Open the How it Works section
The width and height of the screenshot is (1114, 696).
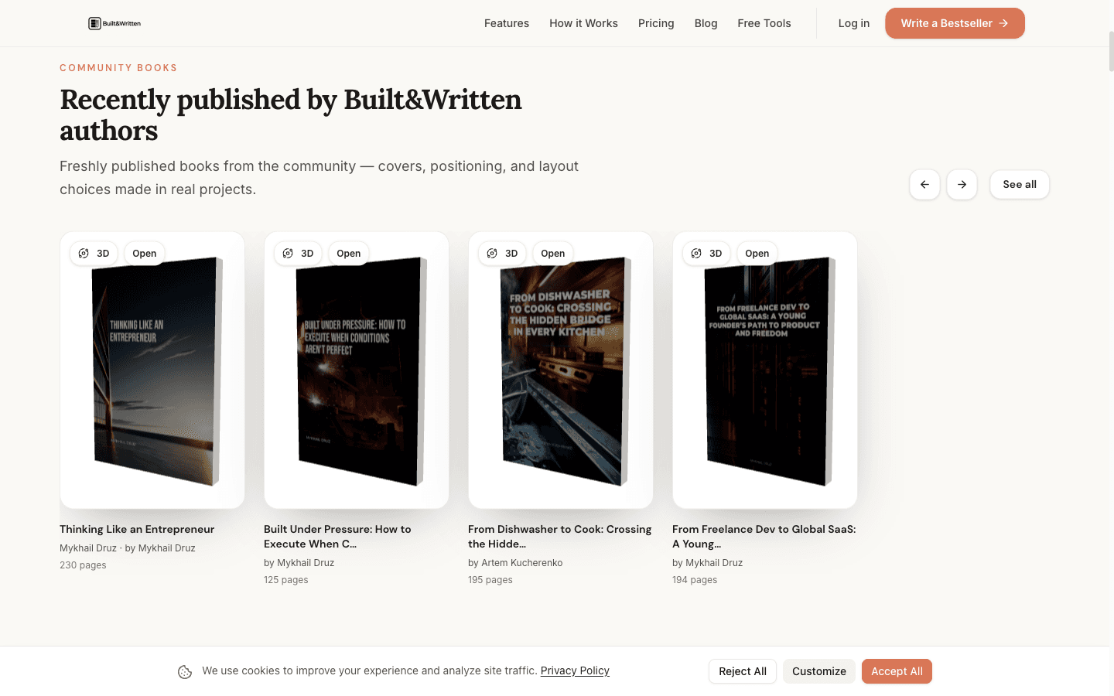(583, 23)
